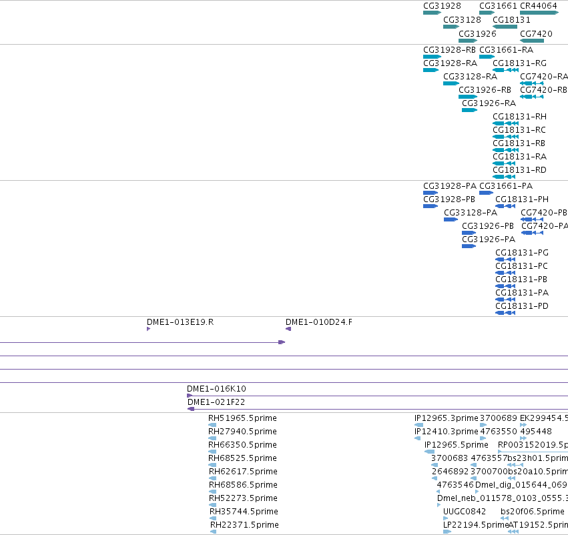Select transcript CG31926-RB

click(x=485, y=90)
